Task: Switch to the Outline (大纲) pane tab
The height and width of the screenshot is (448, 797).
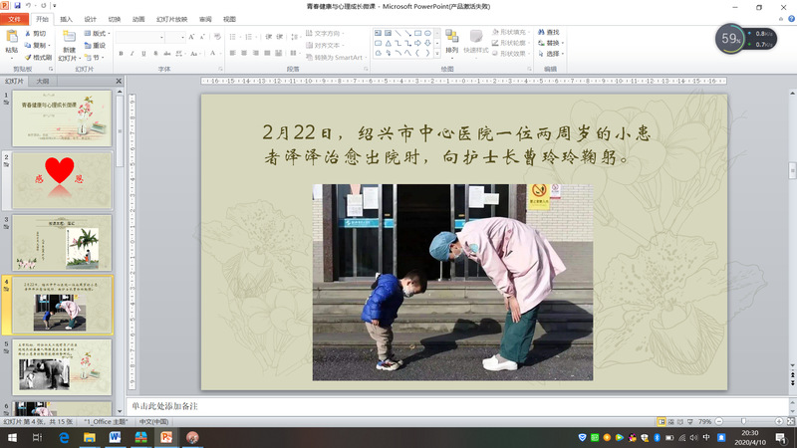Action: [x=43, y=81]
